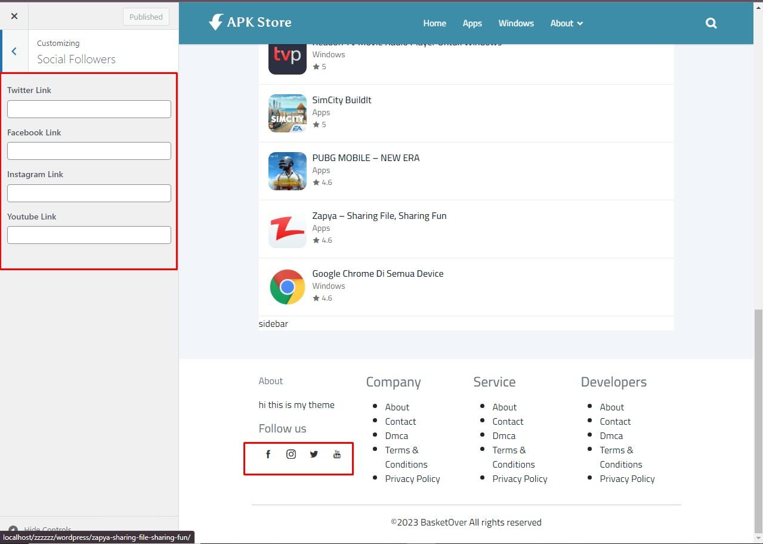Click Privacy Policy under Service
The image size is (763, 544).
click(520, 479)
